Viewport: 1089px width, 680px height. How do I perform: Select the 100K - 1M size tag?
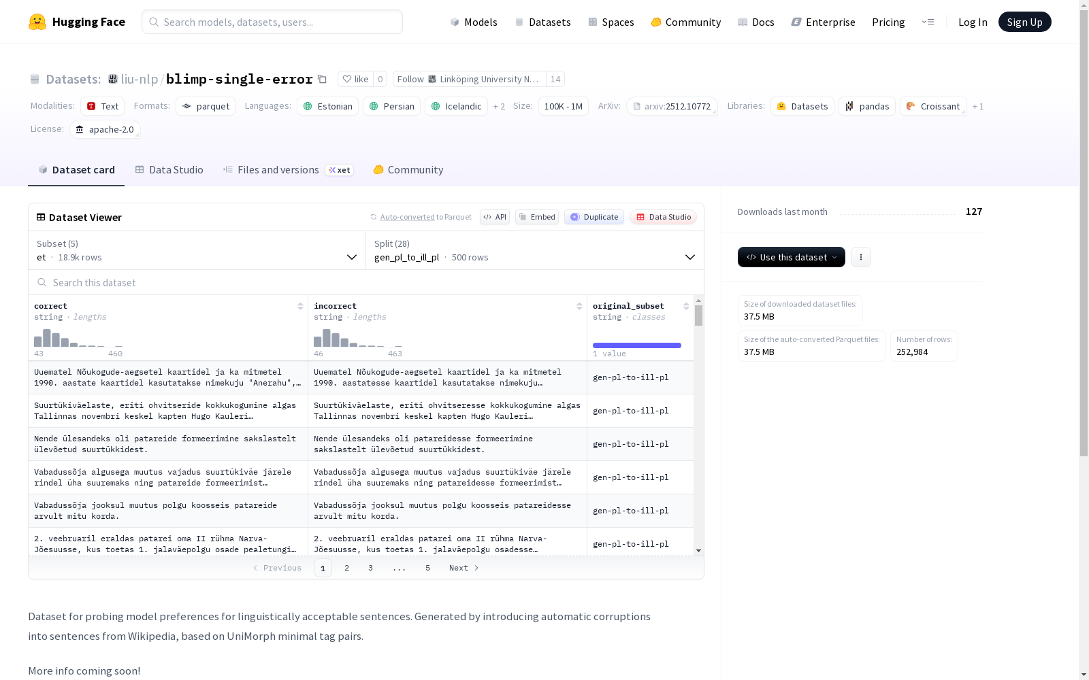(x=564, y=106)
